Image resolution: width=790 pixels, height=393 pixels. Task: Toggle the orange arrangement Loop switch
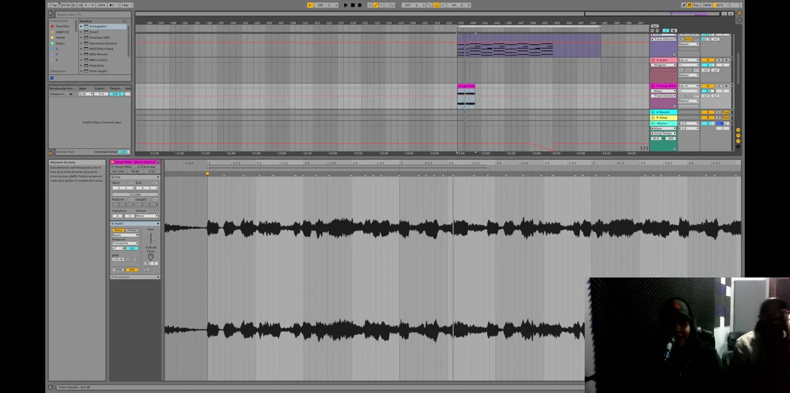tap(436, 5)
